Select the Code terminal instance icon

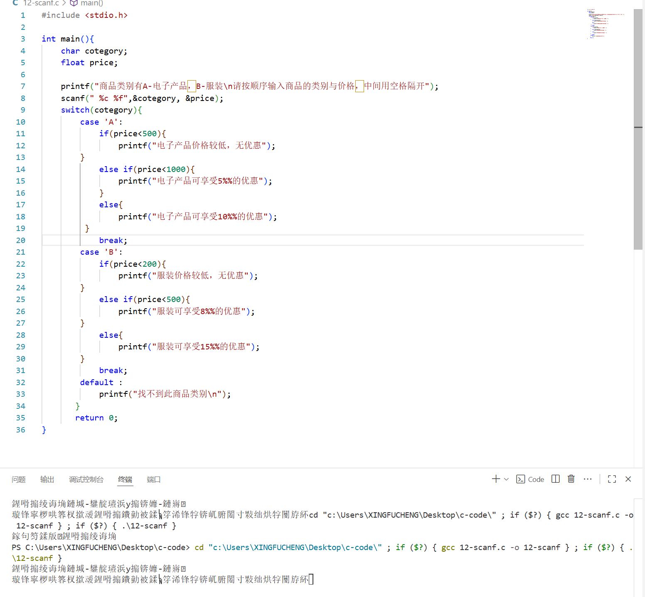[x=520, y=479]
